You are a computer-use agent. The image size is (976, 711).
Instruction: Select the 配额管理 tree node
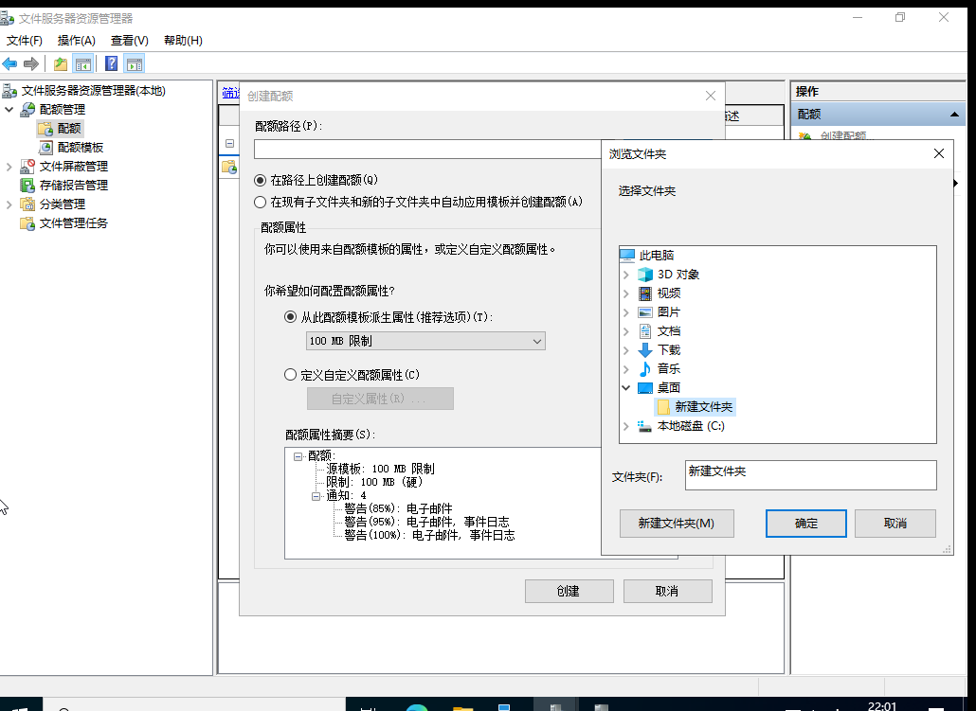click(63, 110)
